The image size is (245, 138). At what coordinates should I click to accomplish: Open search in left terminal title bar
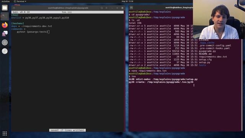pos(102,8)
